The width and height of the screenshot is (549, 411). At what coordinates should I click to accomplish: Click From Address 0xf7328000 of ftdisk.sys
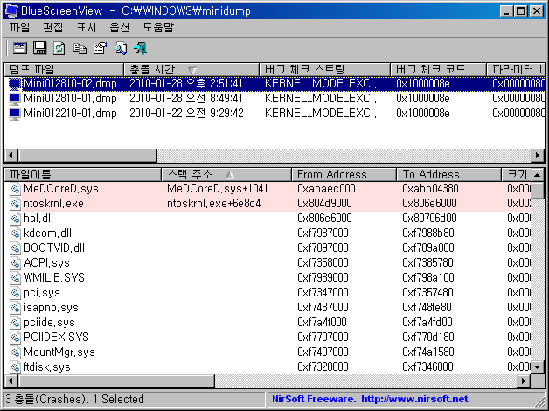pos(323,367)
